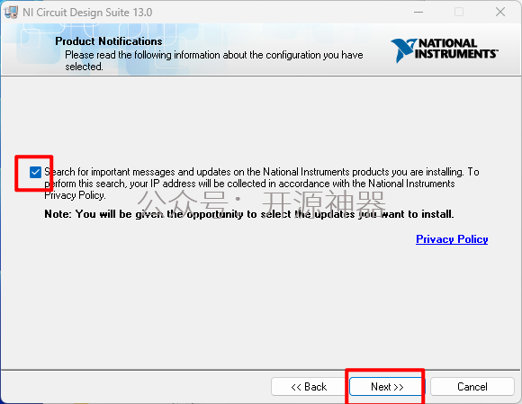Viewport: 522px width, 404px height.
Task: Click the 'Note: You will be given' text
Action: click(x=249, y=213)
